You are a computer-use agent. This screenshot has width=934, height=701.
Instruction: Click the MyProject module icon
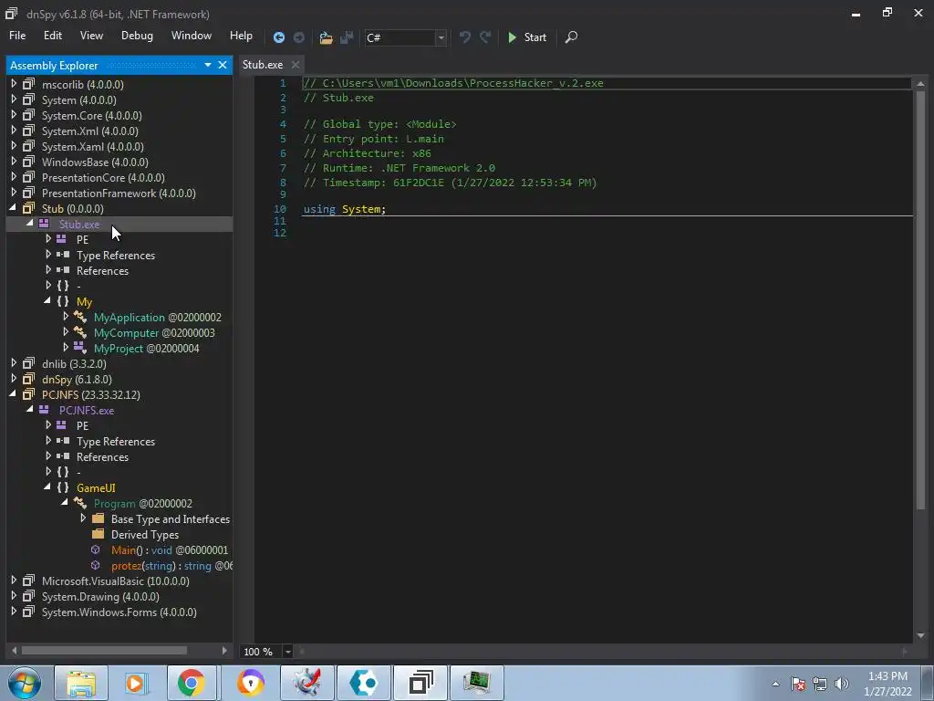80,348
